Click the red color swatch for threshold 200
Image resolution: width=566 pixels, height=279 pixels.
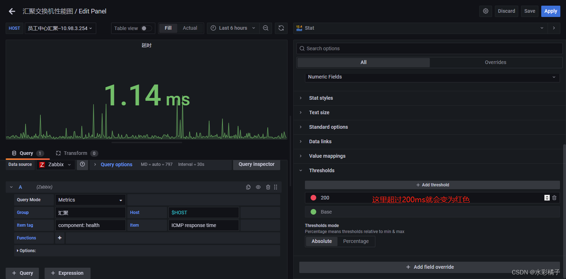pos(313,198)
